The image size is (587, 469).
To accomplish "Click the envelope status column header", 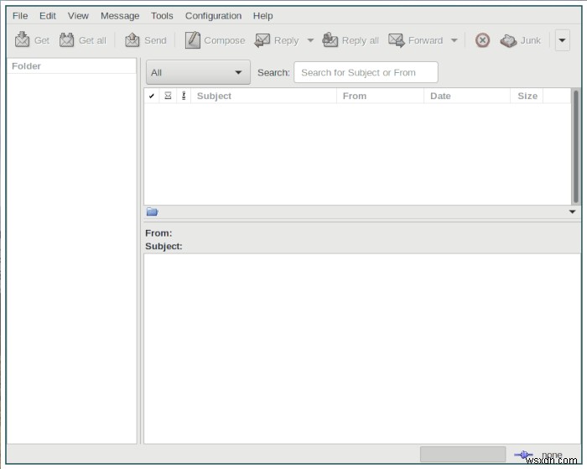I will [x=168, y=96].
